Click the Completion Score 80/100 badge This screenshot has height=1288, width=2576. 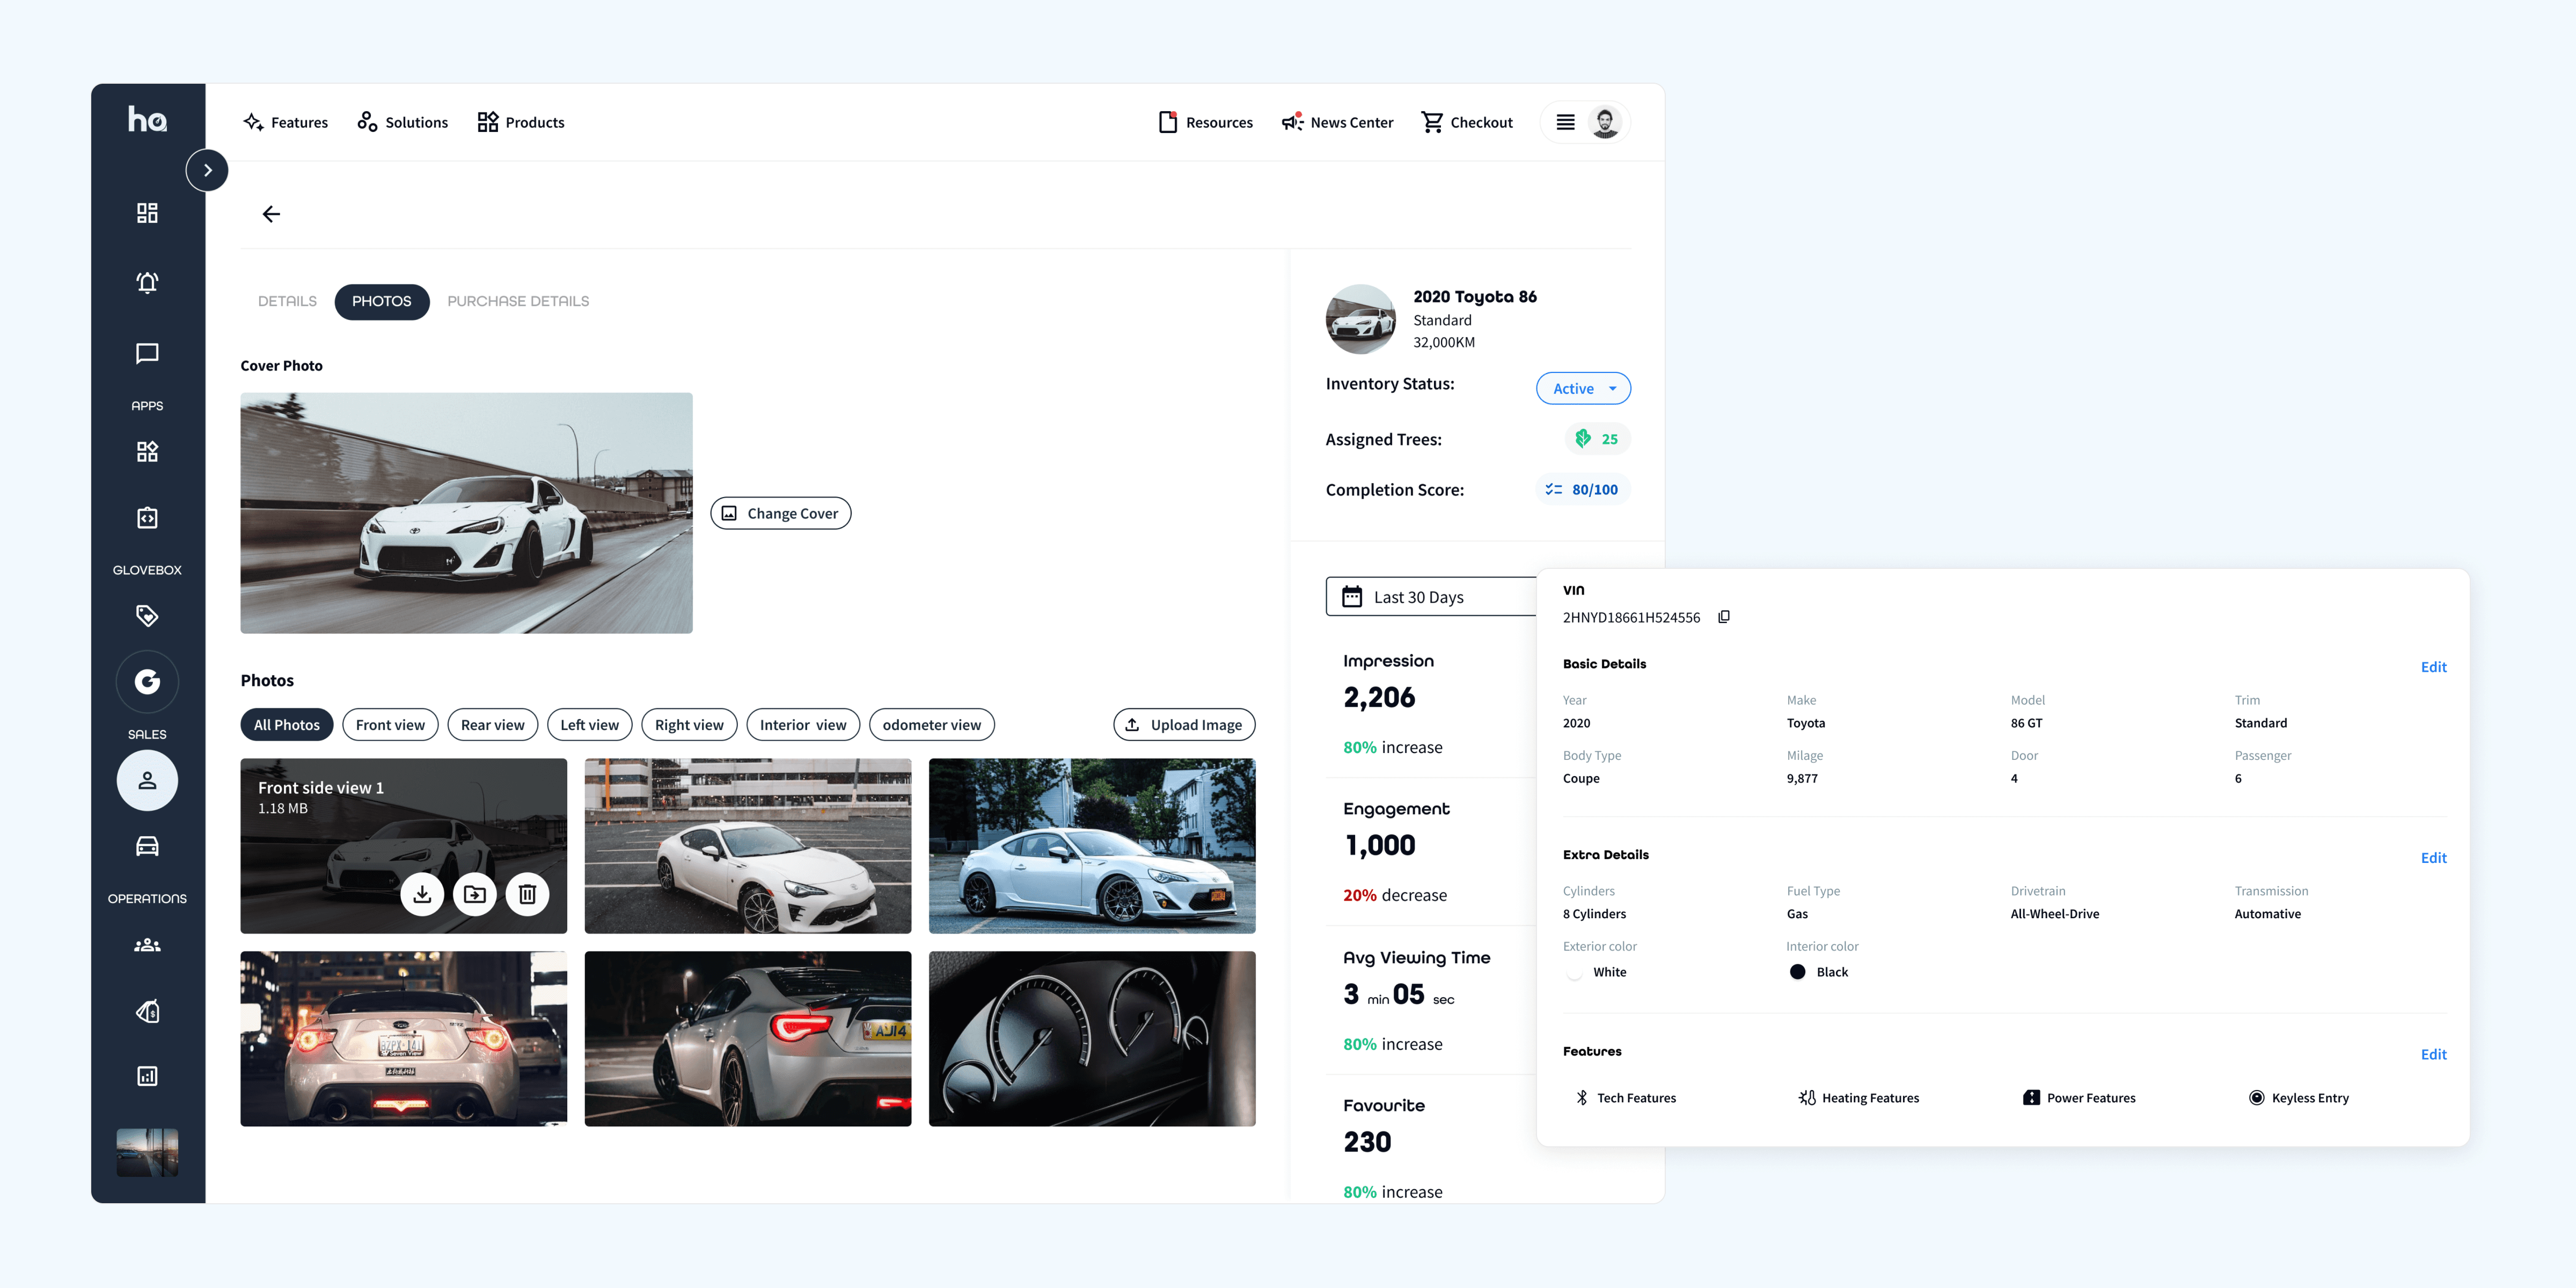1583,489
